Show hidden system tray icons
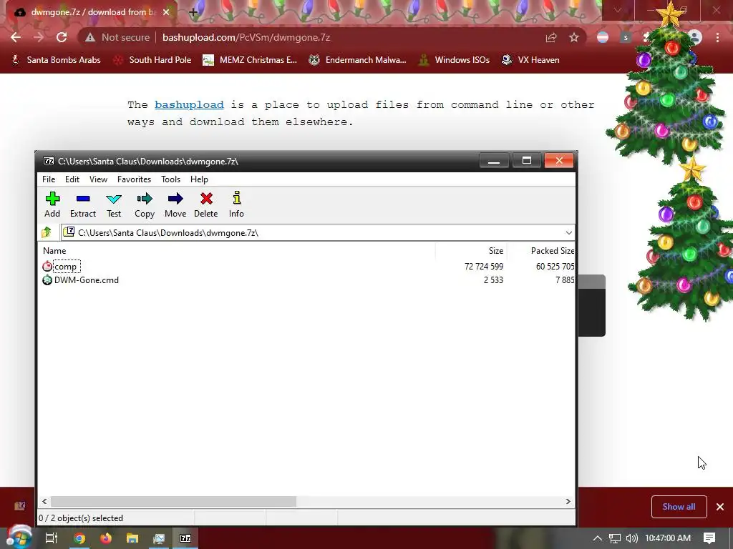The height and width of the screenshot is (549, 733). tap(598, 538)
